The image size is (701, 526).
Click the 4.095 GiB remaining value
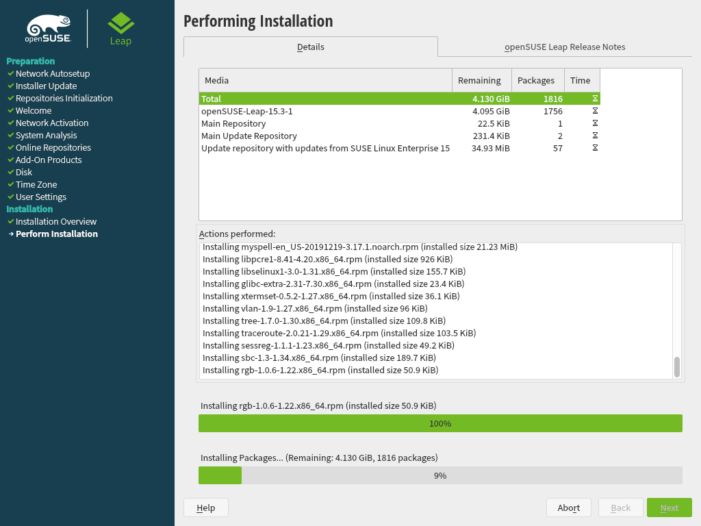point(491,111)
